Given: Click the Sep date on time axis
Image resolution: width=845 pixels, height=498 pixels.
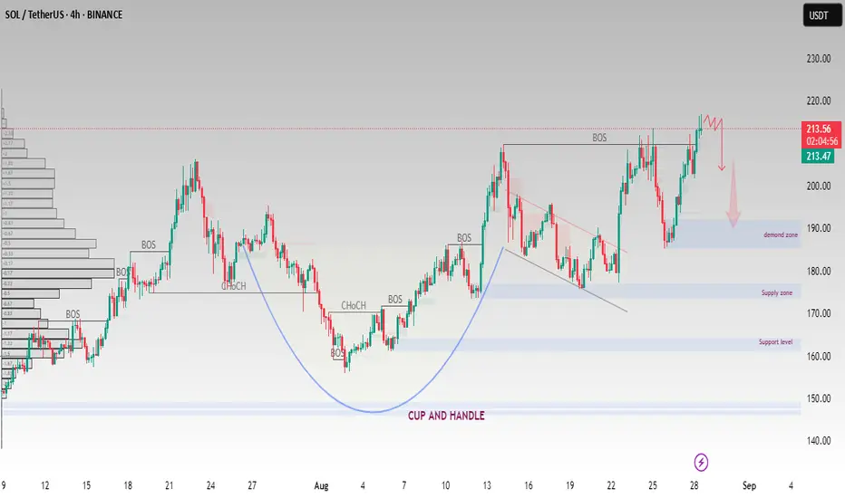Looking at the screenshot, I should pos(749,485).
